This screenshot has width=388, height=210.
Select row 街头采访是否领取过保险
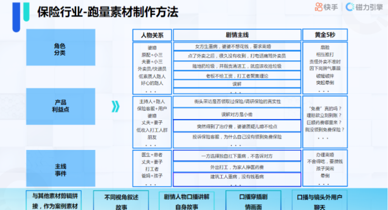click(x=237, y=102)
